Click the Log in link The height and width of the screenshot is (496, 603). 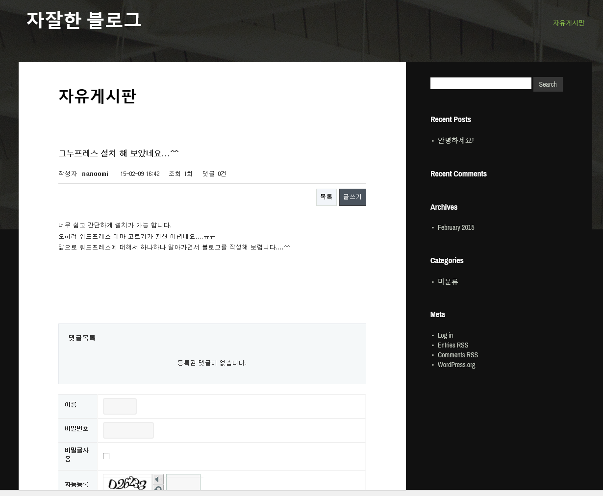(445, 335)
